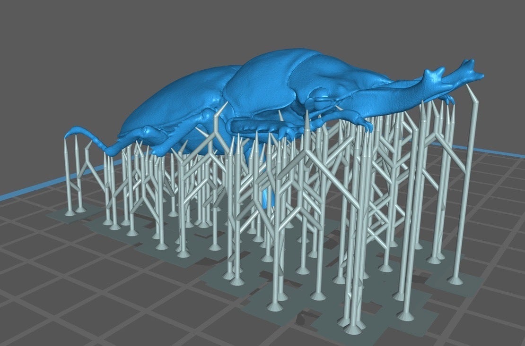525x346 pixels.
Task: Select the raft pad under the leftmost supports
Action: [x=76, y=216]
